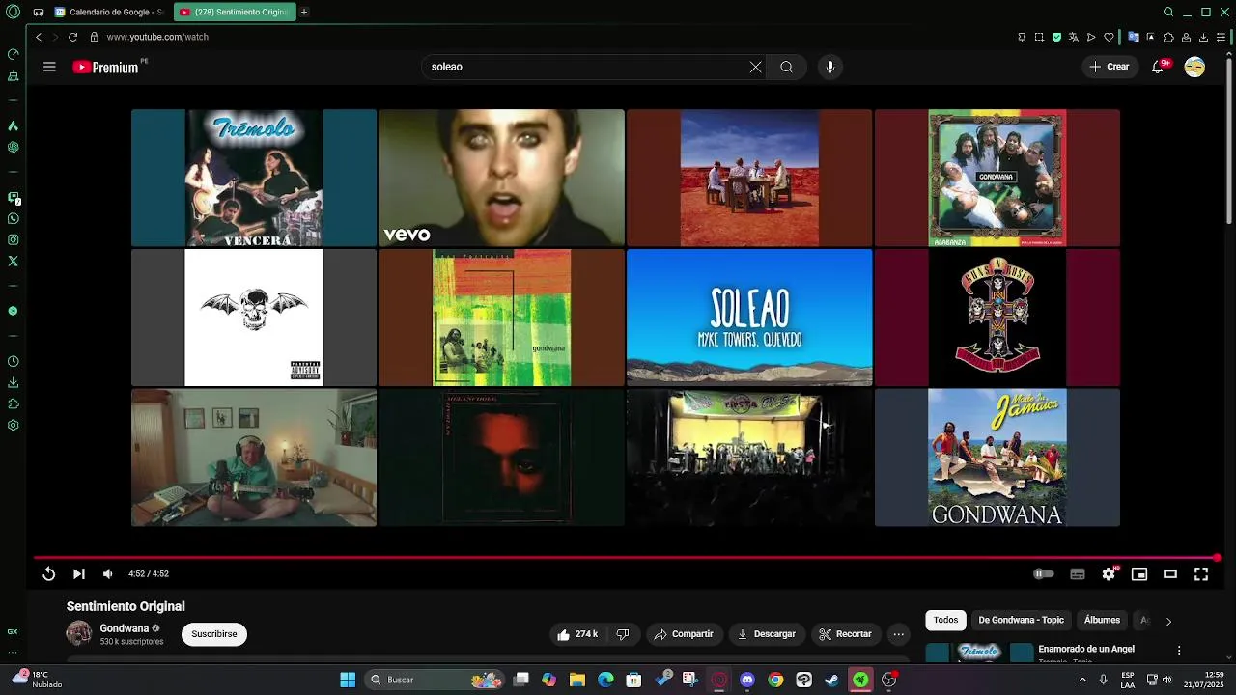Open the Opera GX main menu logo

(14, 13)
